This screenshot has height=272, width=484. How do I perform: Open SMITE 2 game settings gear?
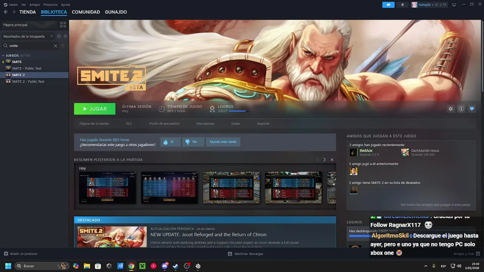click(451, 109)
